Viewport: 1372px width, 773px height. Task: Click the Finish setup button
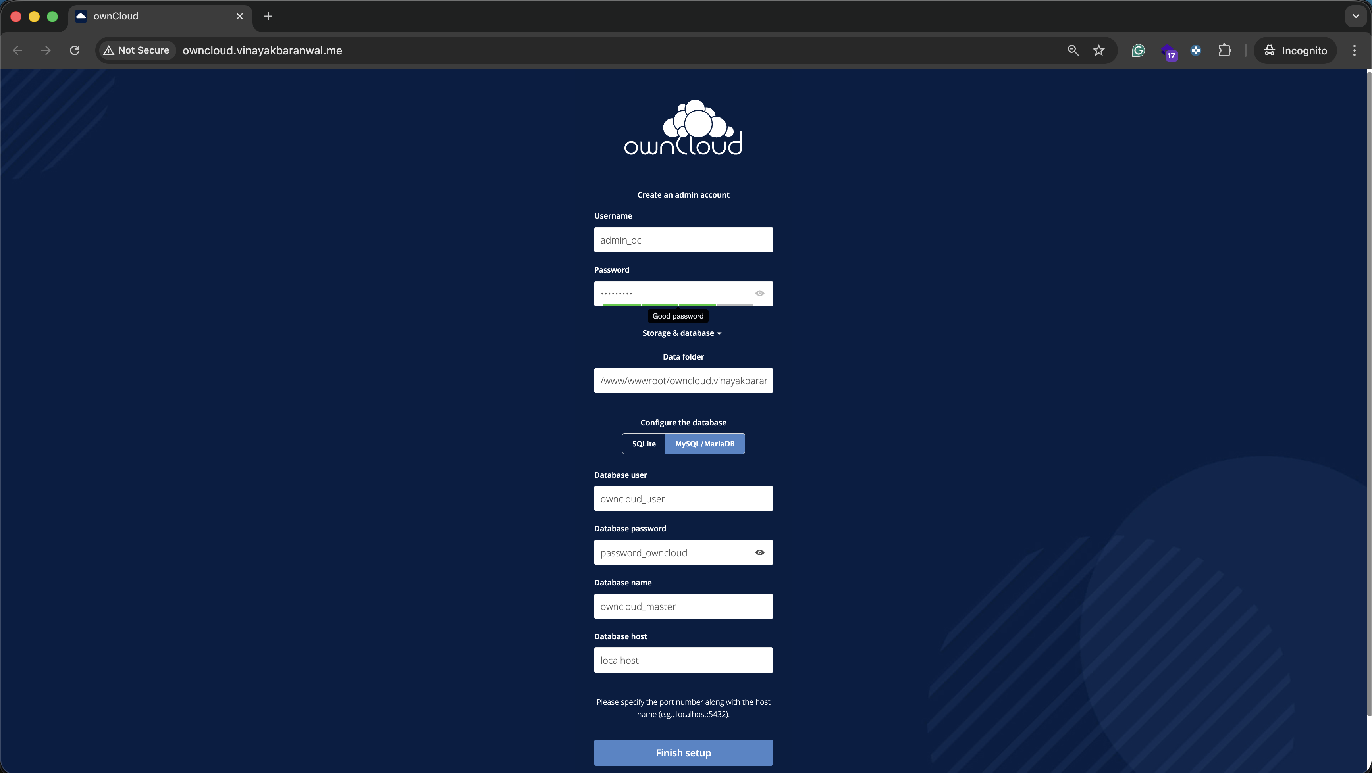pos(683,753)
